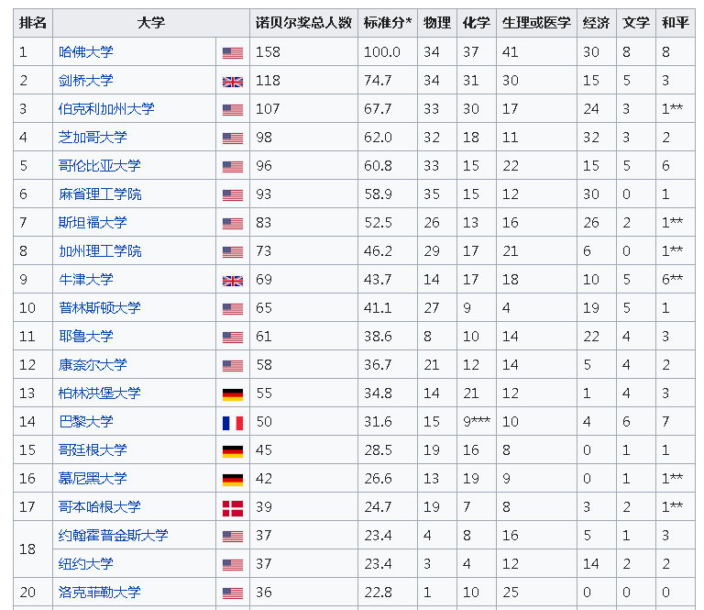
Task: Open the 慕尼黑大学 link
Action: click(x=93, y=479)
